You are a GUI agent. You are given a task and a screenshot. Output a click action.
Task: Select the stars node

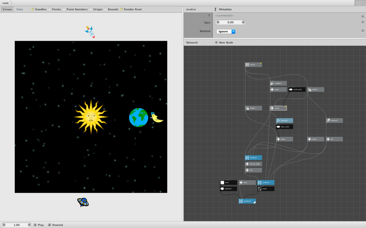[x=247, y=183]
